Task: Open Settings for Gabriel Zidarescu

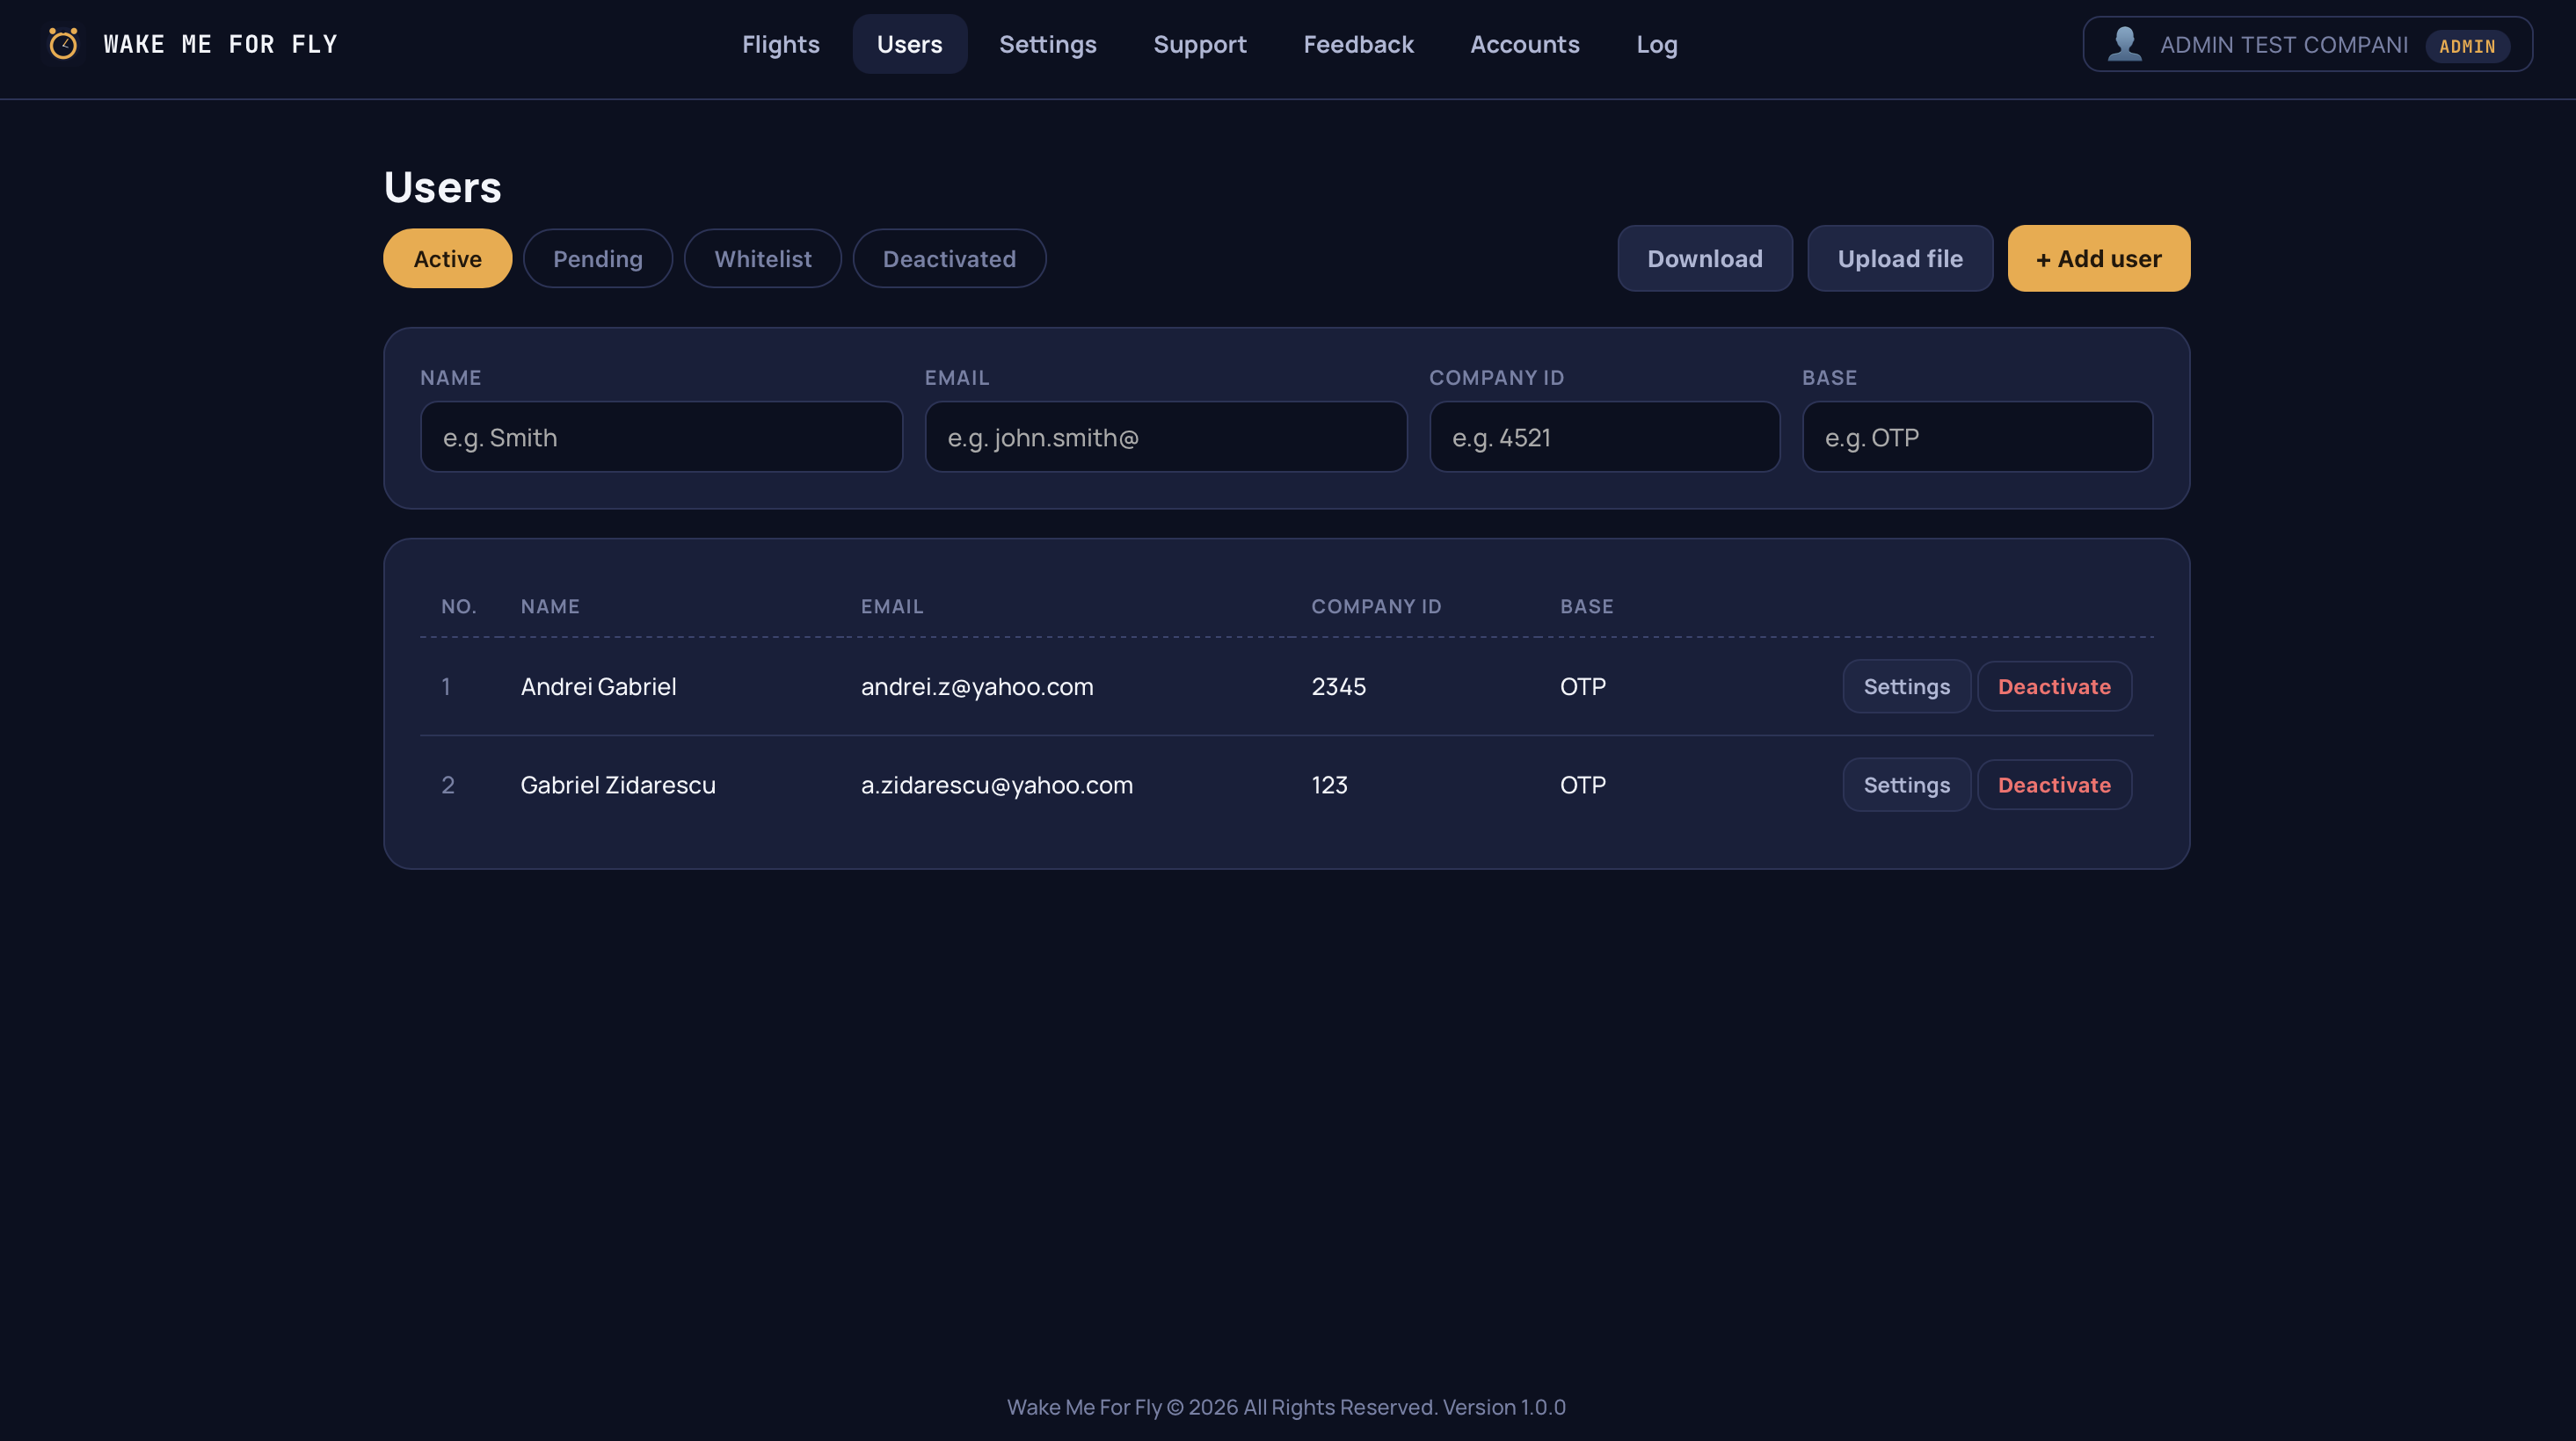Action: pyautogui.click(x=1906, y=785)
